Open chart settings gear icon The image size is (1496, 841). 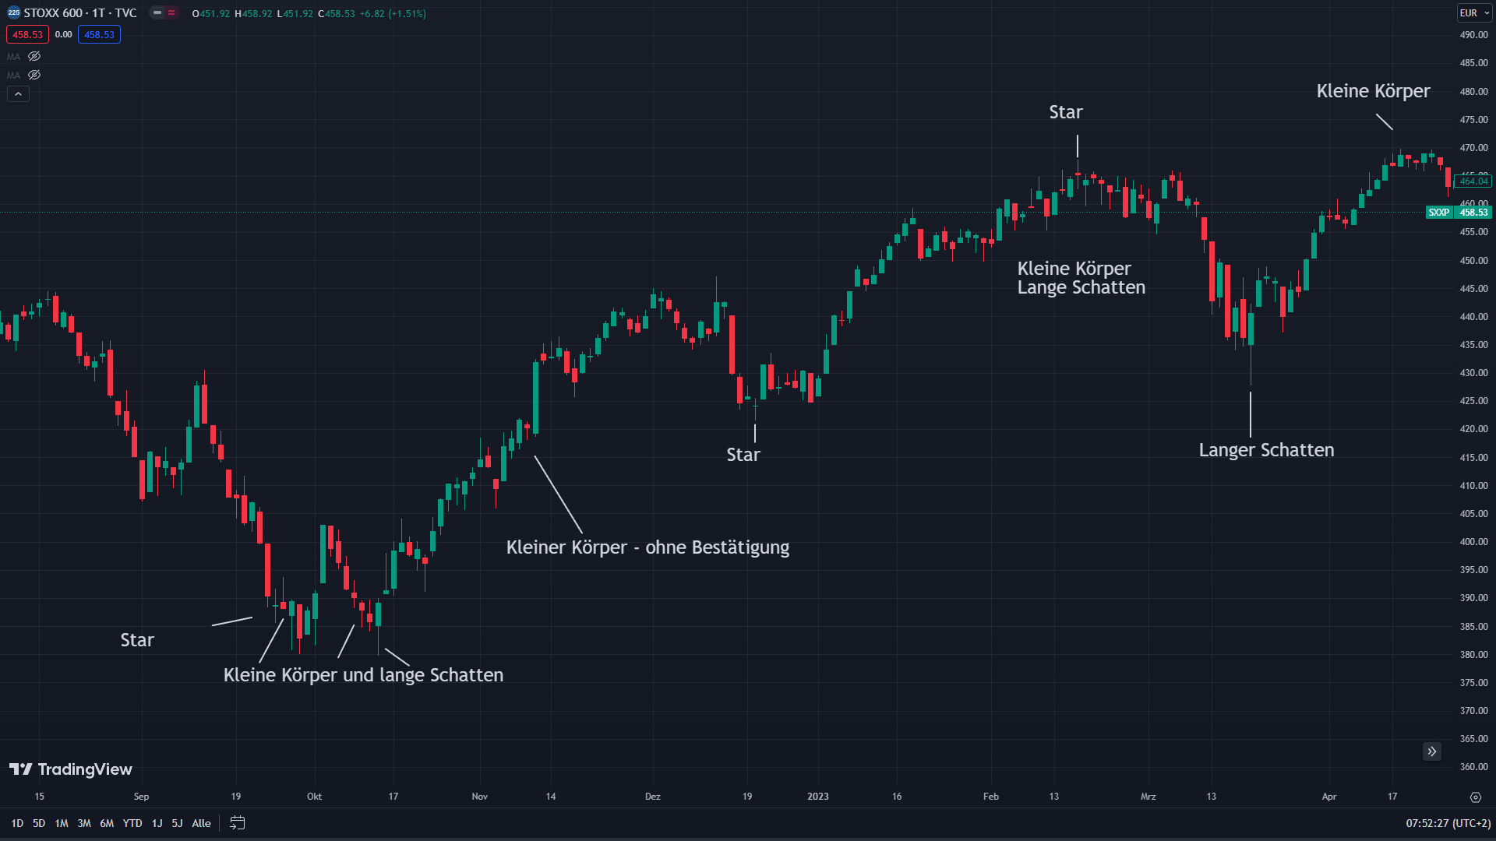(x=1475, y=797)
